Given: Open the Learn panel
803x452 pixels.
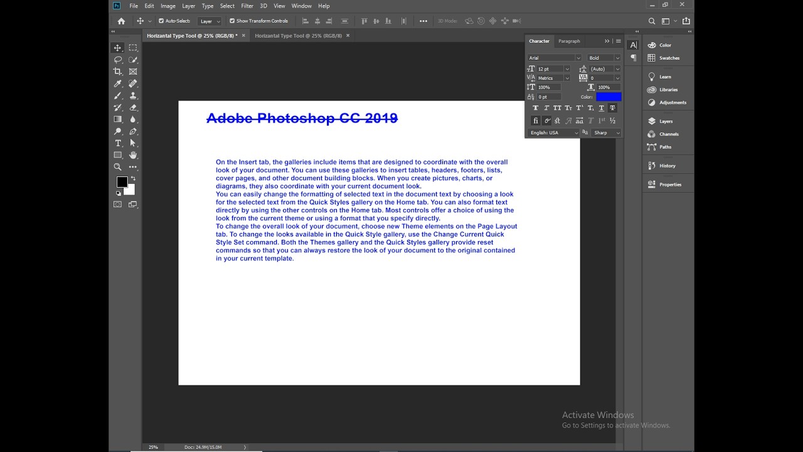Looking at the screenshot, I should [665, 77].
